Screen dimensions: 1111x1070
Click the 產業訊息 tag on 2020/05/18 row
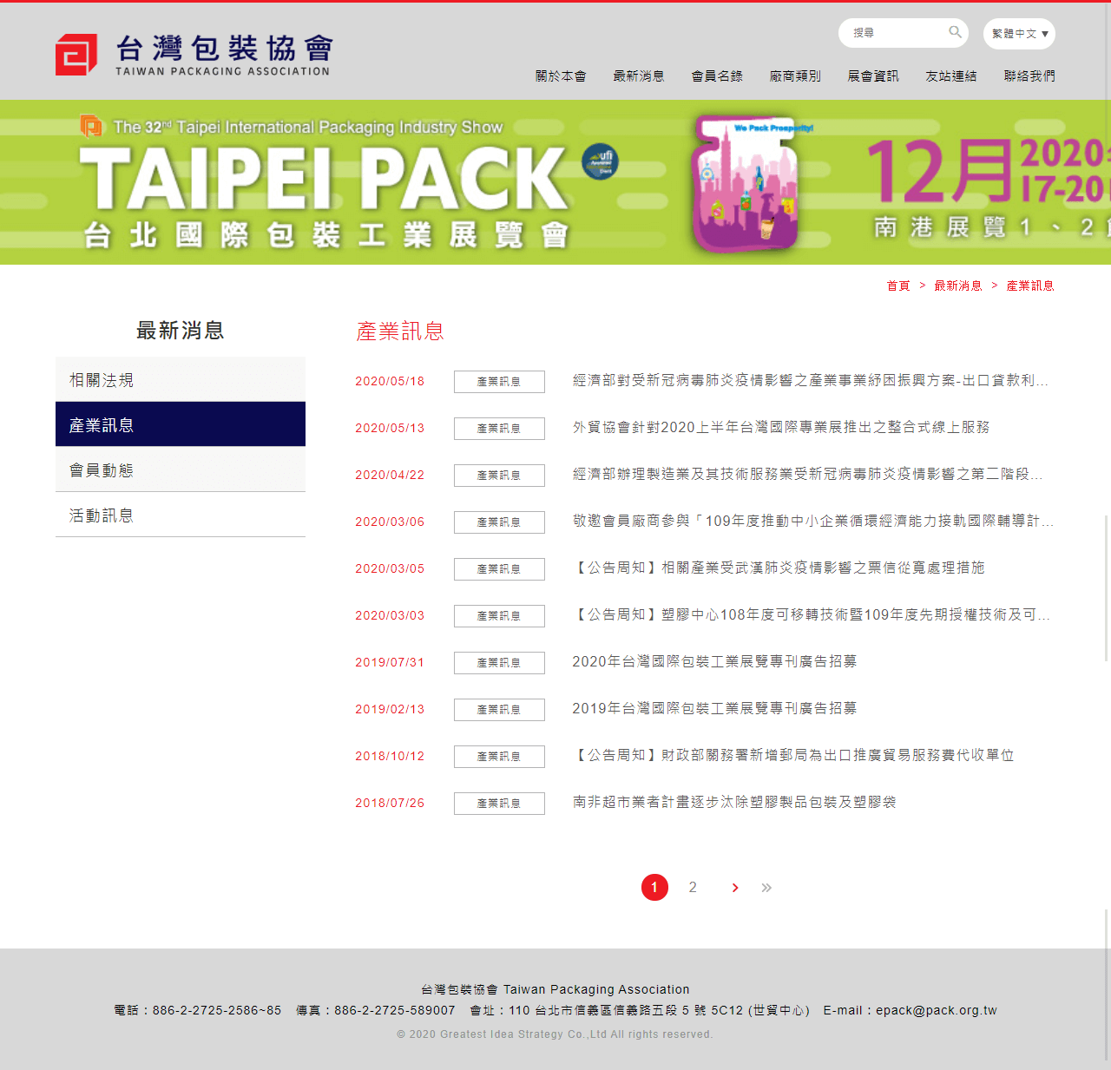(499, 382)
